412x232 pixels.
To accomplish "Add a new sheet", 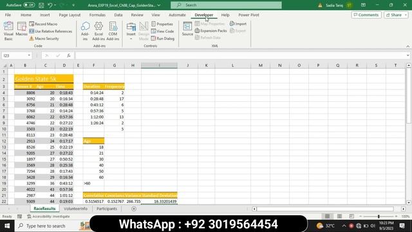I will (x=134, y=209).
